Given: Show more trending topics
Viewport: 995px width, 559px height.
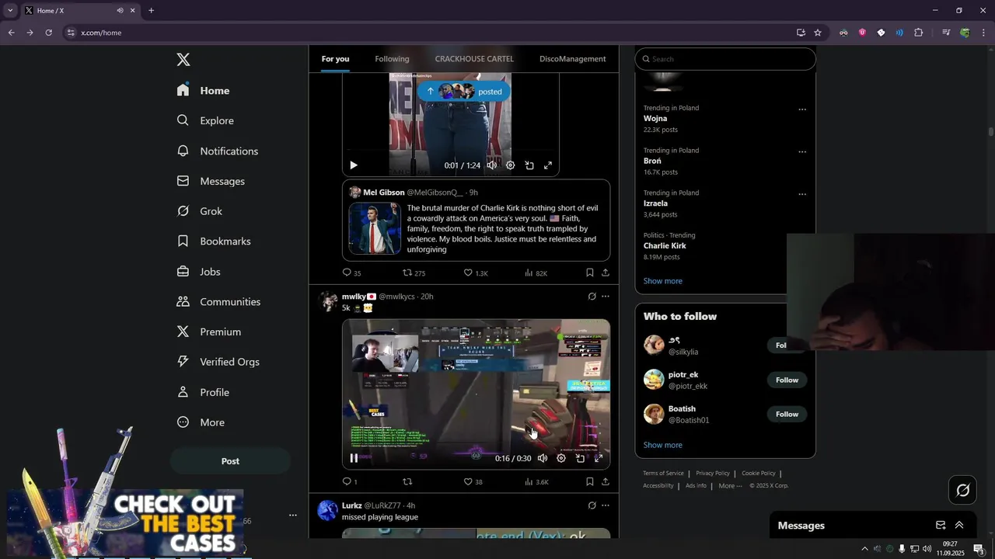Looking at the screenshot, I should [x=662, y=281].
